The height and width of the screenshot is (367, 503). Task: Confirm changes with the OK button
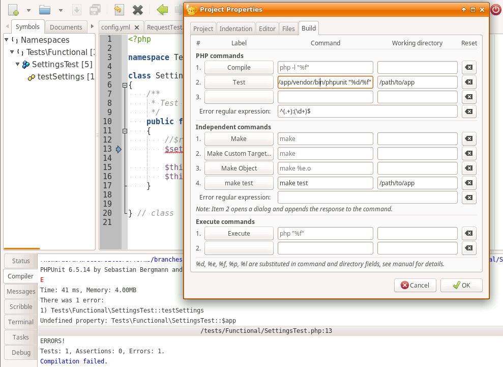(x=461, y=285)
